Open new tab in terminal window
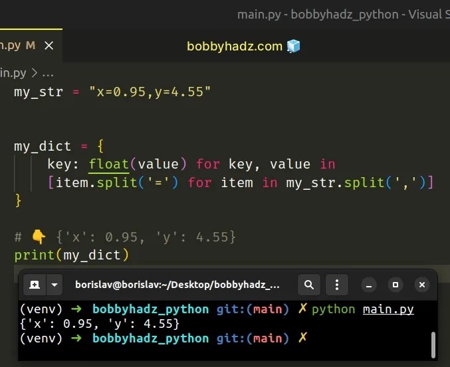 pyautogui.click(x=35, y=285)
